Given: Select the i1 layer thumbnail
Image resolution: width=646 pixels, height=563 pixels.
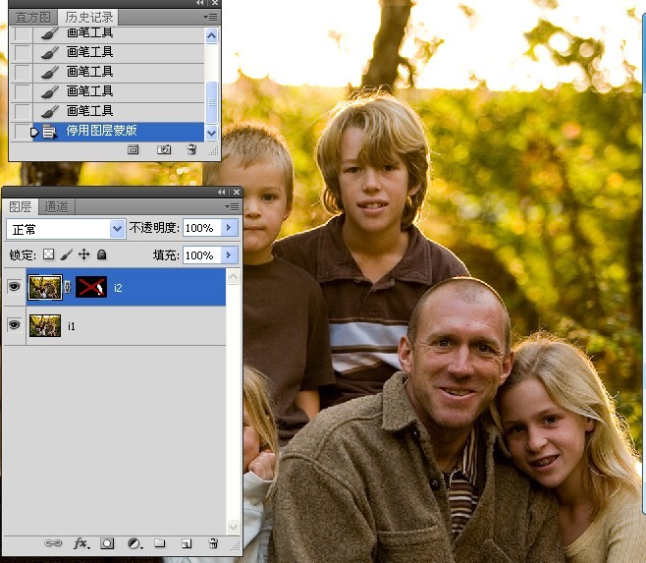Looking at the screenshot, I should tap(45, 325).
